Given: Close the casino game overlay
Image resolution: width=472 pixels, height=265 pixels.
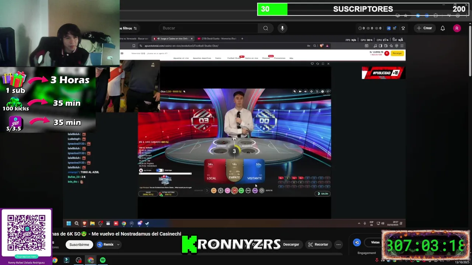Looking at the screenshot, I should click(328, 64).
